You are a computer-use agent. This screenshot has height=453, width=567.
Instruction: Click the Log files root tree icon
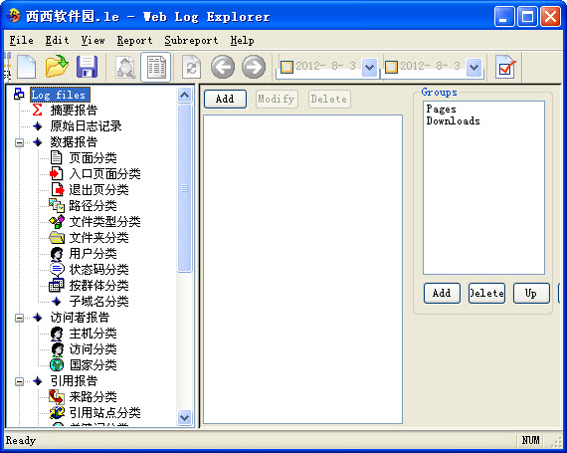(x=19, y=94)
